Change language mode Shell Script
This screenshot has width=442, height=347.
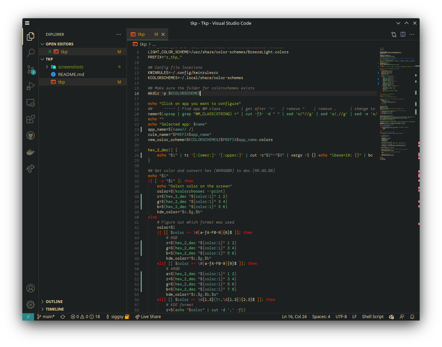(x=373, y=317)
